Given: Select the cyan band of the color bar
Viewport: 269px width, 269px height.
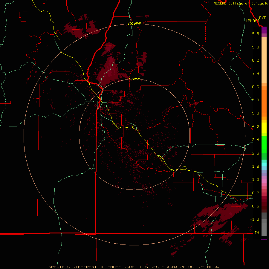Looking at the screenshot, I should coord(264,164).
